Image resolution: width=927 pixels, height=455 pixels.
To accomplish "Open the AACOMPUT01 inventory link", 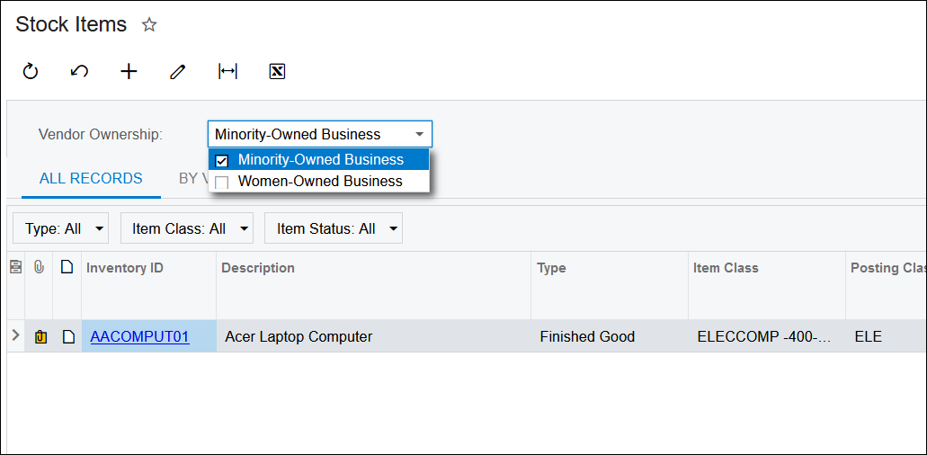I will tap(139, 337).
